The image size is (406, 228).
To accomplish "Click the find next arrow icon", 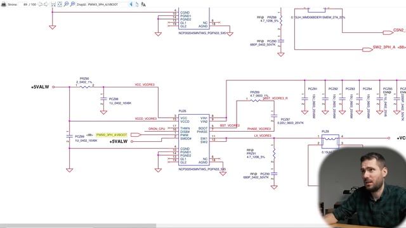I will (137, 4).
